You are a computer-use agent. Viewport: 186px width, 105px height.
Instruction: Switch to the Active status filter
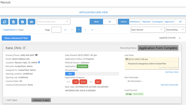pyautogui.click(x=124, y=22)
